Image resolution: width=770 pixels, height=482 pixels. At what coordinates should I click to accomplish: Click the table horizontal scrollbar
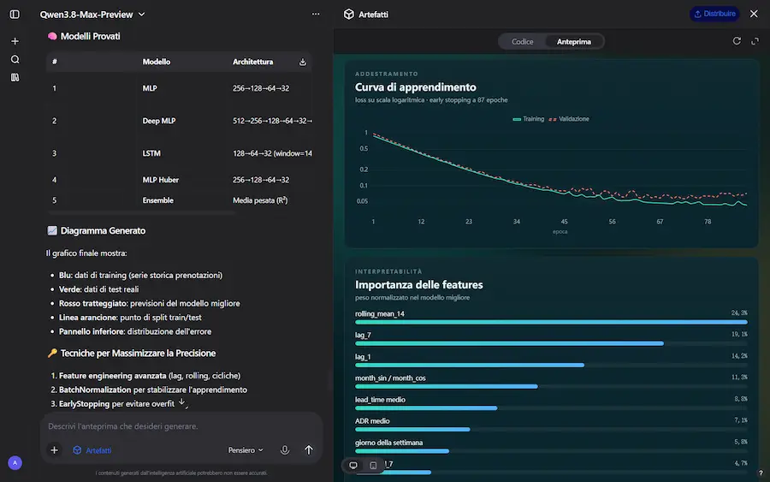click(x=141, y=213)
